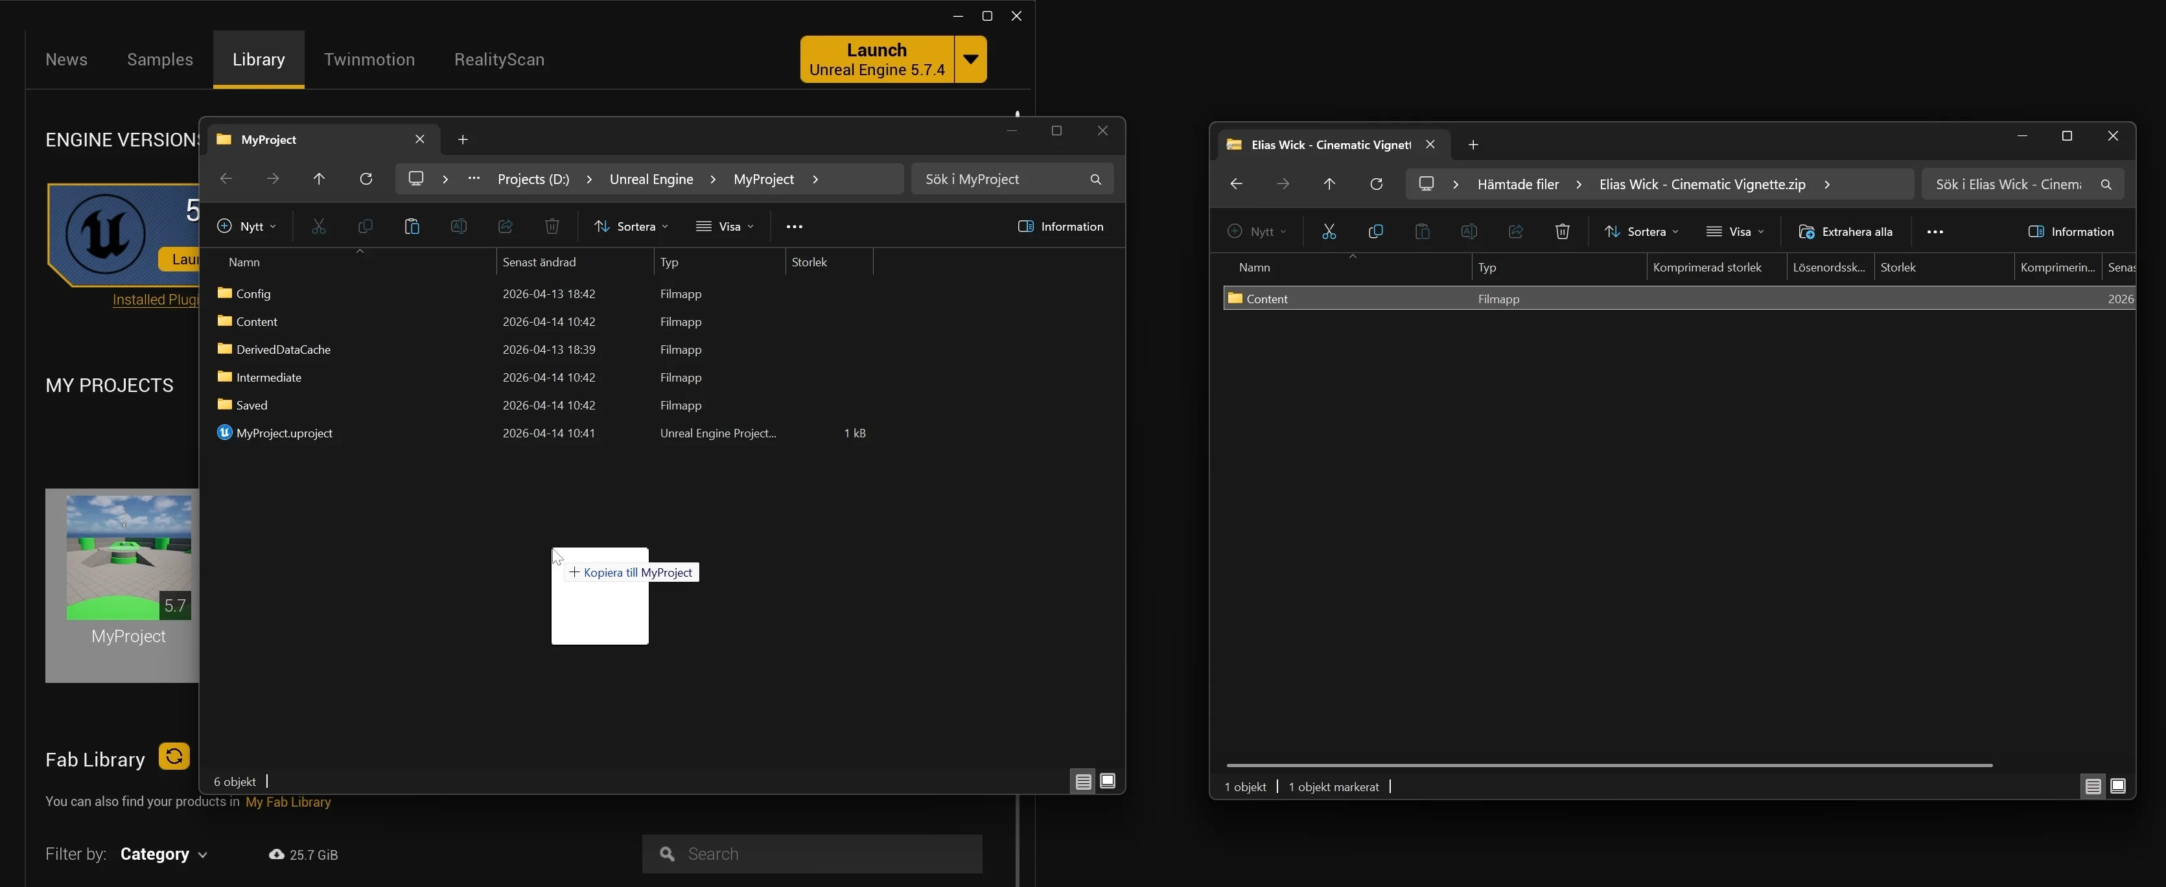
Task: Click Extrahera alla button in zip window
Action: tap(1846, 231)
